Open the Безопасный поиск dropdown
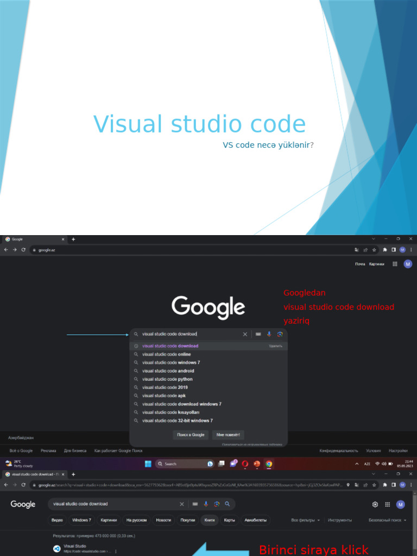Viewport: 417px width, 556px height. pos(387,520)
